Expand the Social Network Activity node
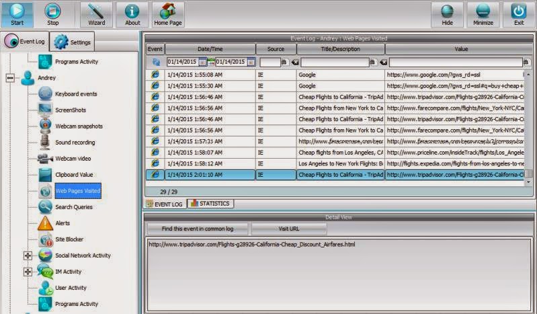The width and height of the screenshot is (537, 314). pos(28,256)
